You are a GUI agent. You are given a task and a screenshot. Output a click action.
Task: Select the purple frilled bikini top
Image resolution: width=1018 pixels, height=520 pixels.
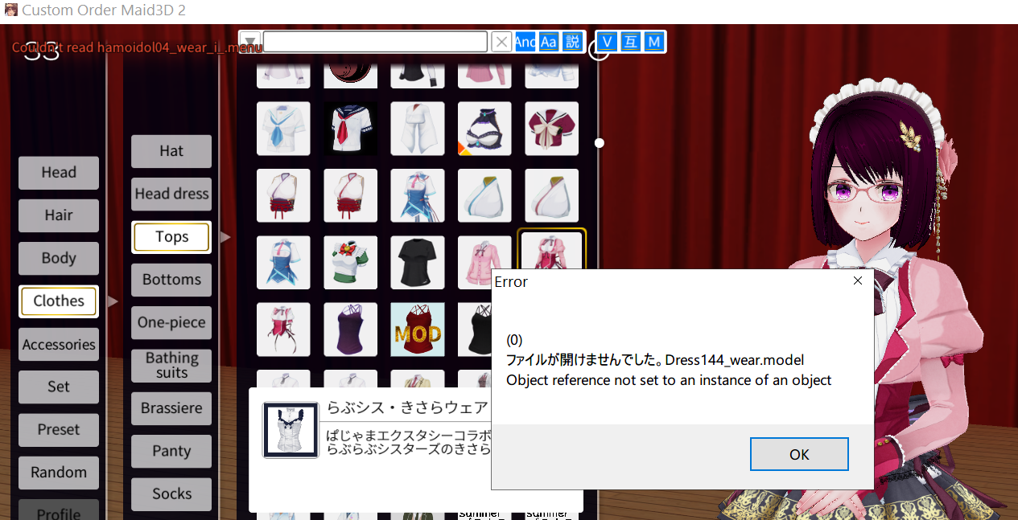484,129
